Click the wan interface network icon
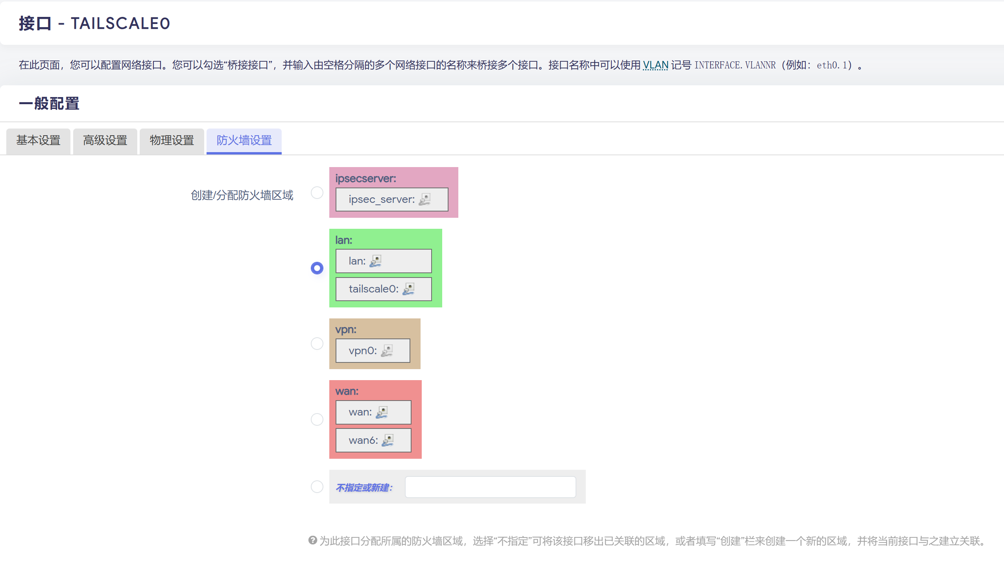Viewport: 1004px width, 570px height. (x=382, y=412)
